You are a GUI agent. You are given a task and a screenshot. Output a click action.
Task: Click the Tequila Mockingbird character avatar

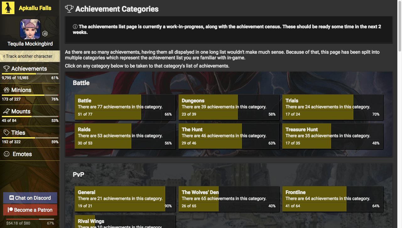coord(30,29)
